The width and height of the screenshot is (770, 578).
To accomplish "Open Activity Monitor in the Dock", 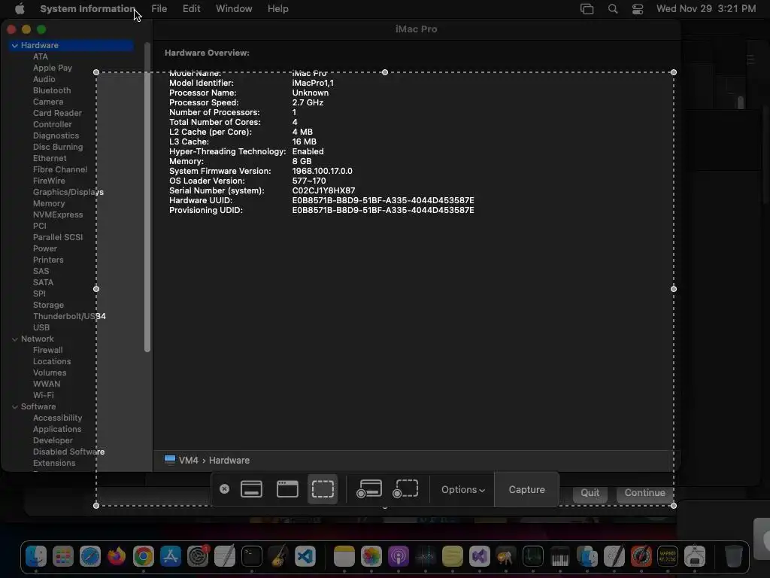I will 533,556.
